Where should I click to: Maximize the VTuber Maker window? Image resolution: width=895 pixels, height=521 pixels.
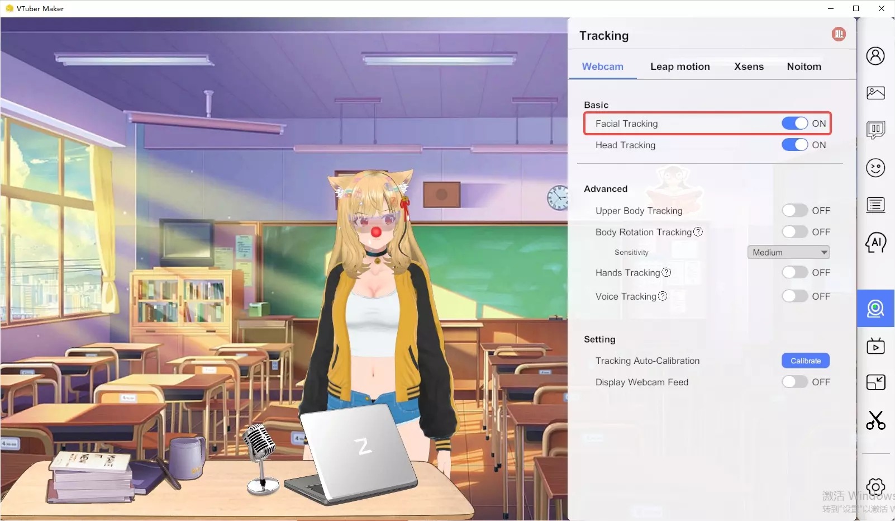[856, 8]
